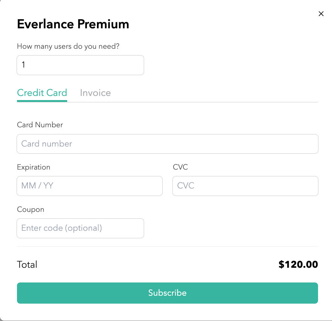Click the Coupon label text
This screenshot has height=321, width=332.
[31, 210]
